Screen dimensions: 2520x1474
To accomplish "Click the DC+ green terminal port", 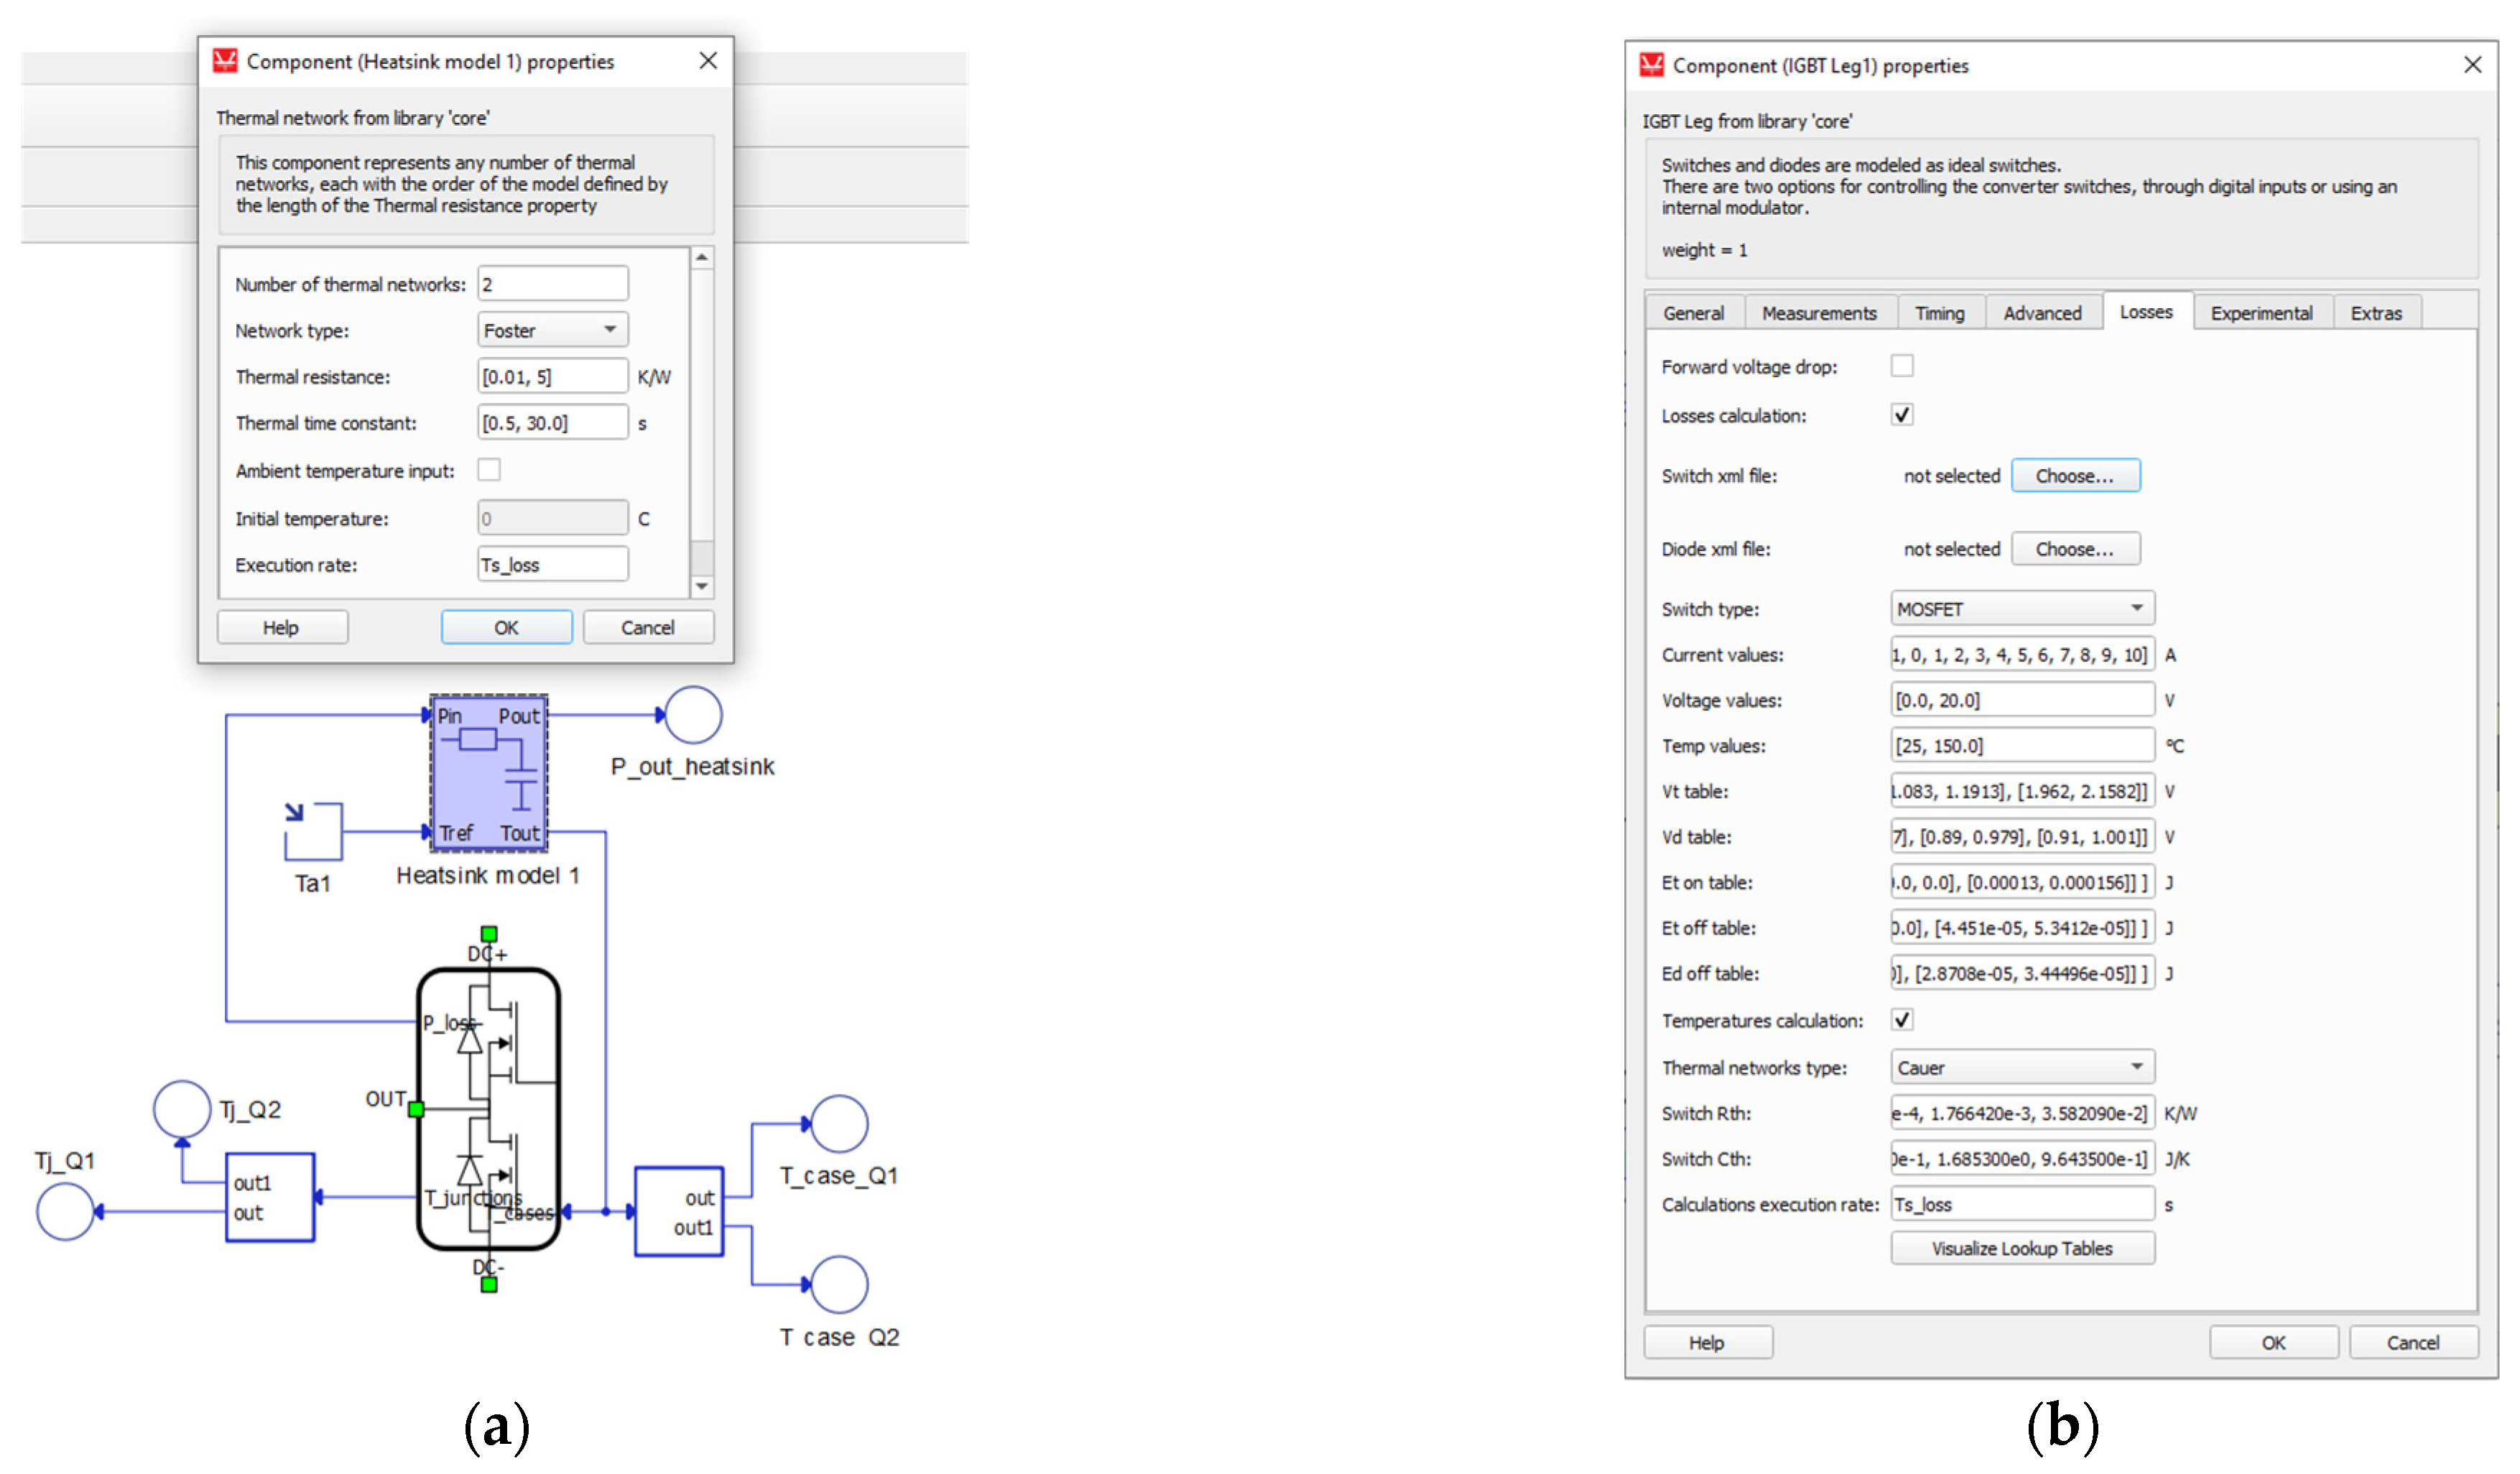I will click(x=489, y=934).
